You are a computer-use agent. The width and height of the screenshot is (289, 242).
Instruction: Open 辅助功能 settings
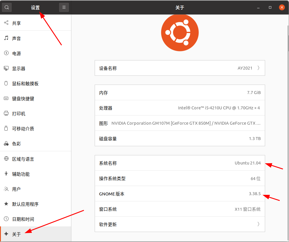36,174
